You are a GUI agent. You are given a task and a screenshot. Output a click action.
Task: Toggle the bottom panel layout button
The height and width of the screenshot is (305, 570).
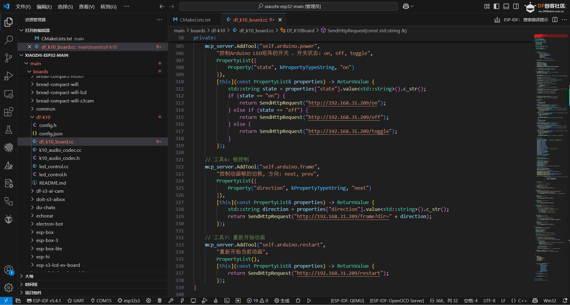[506, 6]
